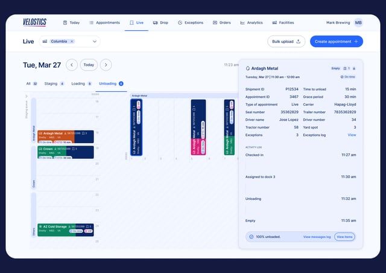This screenshot has height=273, width=386.
Task: Open View messages log link
Action: click(x=316, y=237)
